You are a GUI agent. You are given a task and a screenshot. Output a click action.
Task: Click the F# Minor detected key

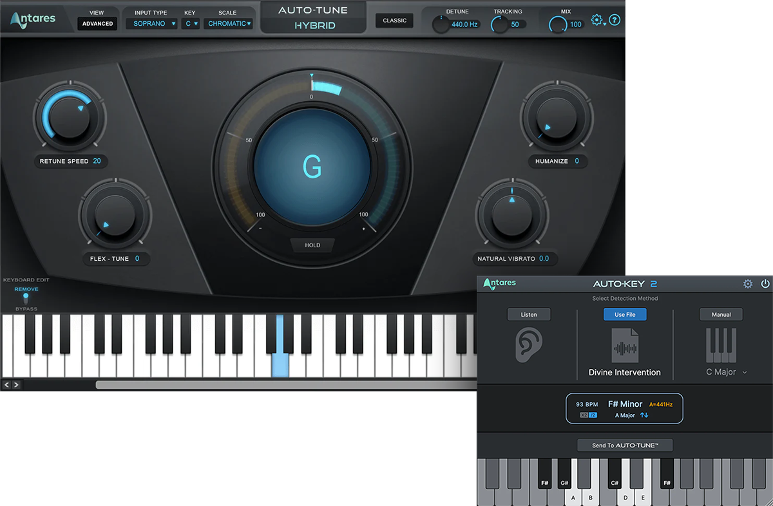[625, 404]
